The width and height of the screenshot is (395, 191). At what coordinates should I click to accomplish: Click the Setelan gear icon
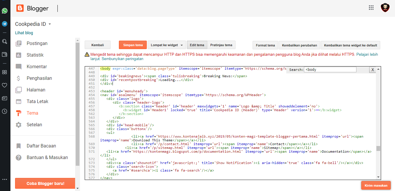coord(19,125)
